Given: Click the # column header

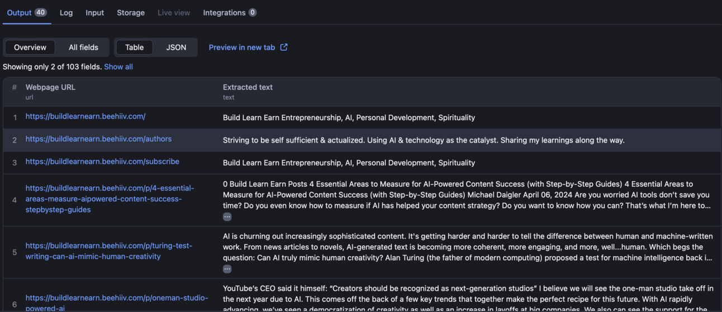Looking at the screenshot, I should click(15, 87).
